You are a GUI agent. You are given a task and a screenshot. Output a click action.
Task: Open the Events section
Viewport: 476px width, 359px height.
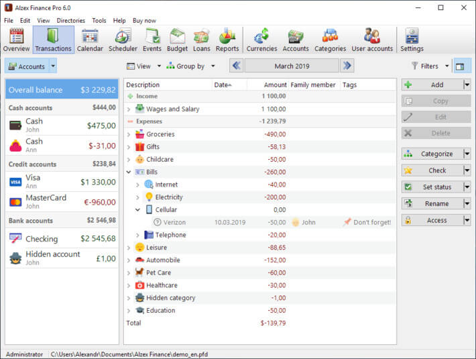152,40
